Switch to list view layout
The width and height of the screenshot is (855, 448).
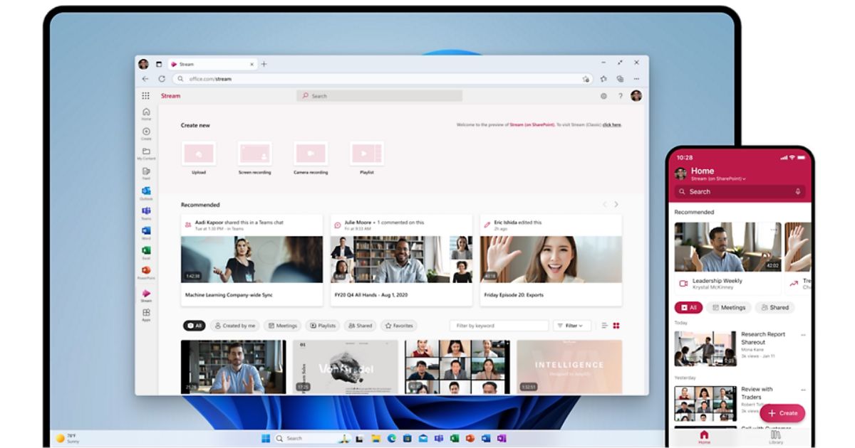point(605,326)
